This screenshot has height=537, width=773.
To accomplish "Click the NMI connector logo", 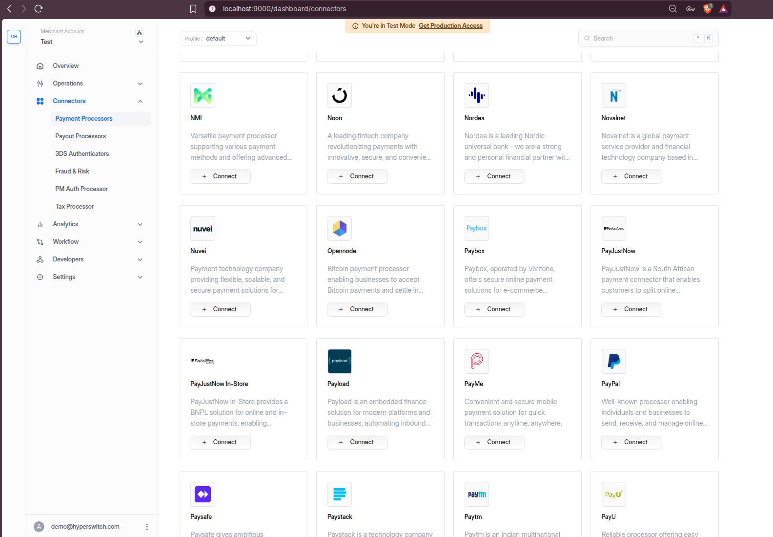I will pyautogui.click(x=203, y=96).
